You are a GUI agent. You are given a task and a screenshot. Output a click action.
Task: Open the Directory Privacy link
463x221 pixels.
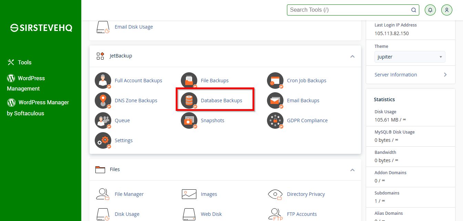(x=306, y=194)
